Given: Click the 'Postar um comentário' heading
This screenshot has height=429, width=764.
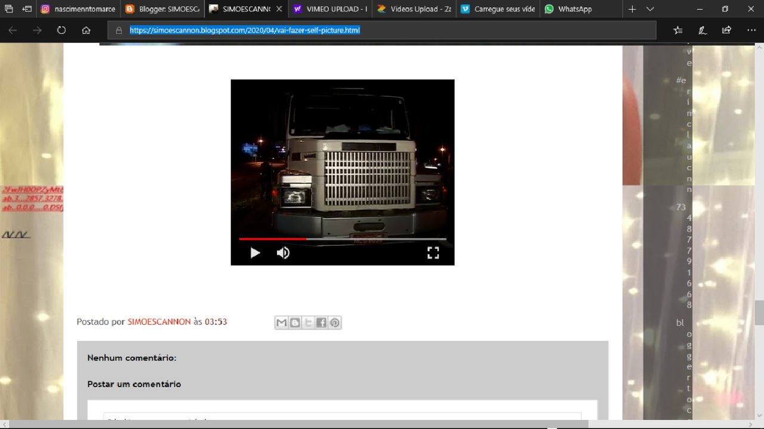Looking at the screenshot, I should click(x=134, y=384).
